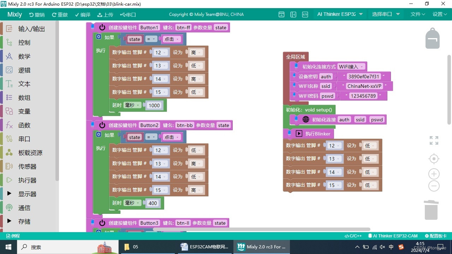Open the Windows Start menu
The image size is (452, 254).
click(8, 247)
